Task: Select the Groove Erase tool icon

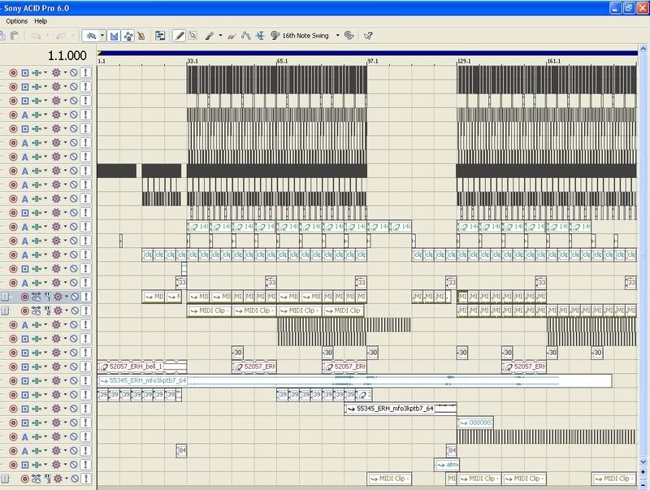Action: point(349,36)
